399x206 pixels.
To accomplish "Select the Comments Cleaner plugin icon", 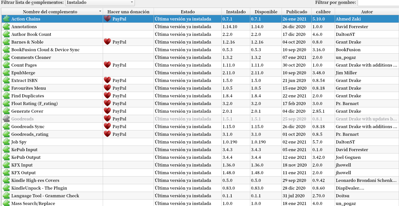I will pos(6,57).
